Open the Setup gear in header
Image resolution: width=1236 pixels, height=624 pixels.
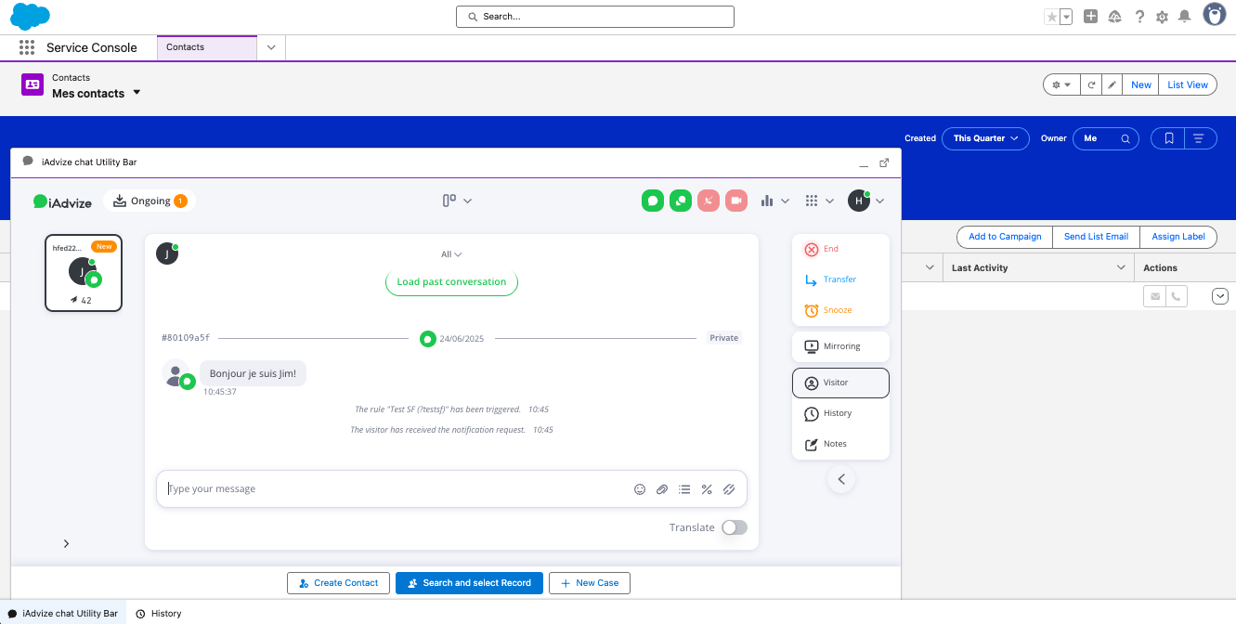(1162, 17)
